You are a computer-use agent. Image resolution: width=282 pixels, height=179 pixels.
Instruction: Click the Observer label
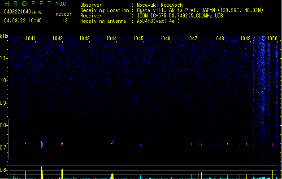91,5
